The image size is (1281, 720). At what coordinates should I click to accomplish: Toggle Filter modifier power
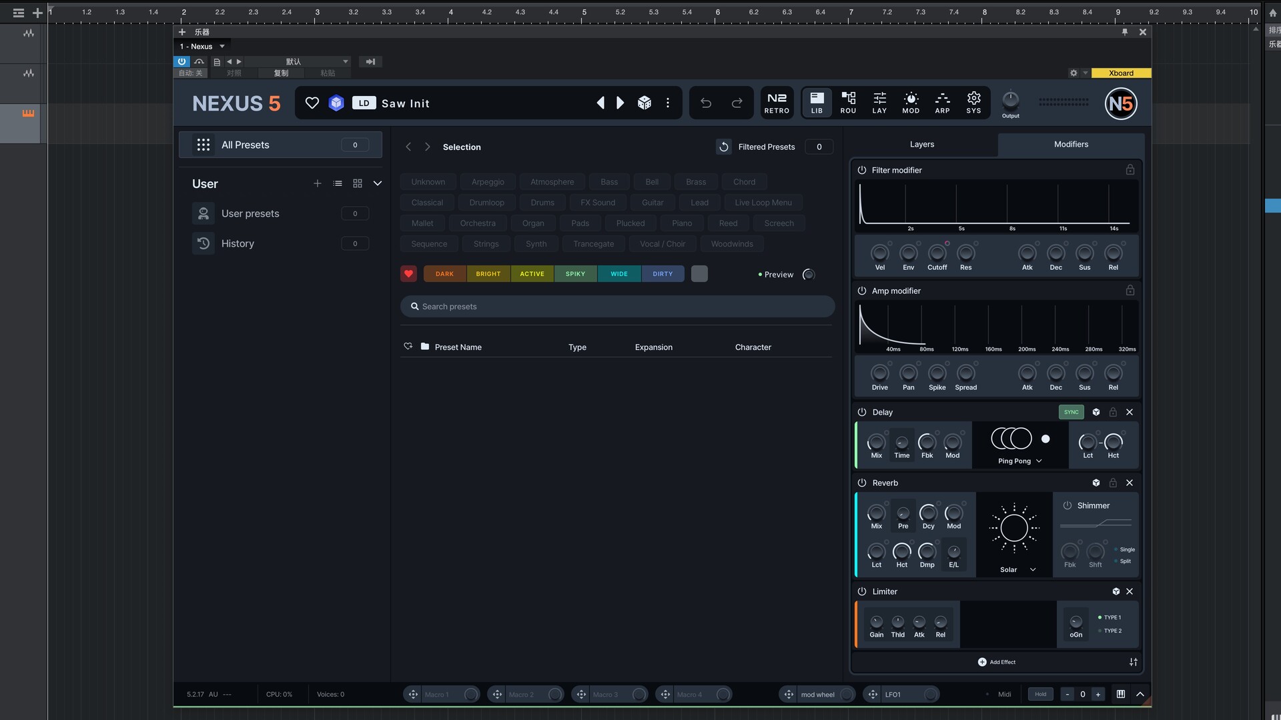[862, 170]
